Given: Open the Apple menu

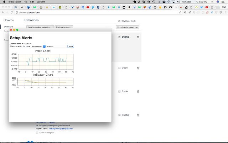Looking at the screenshot, I should click(4, 2).
